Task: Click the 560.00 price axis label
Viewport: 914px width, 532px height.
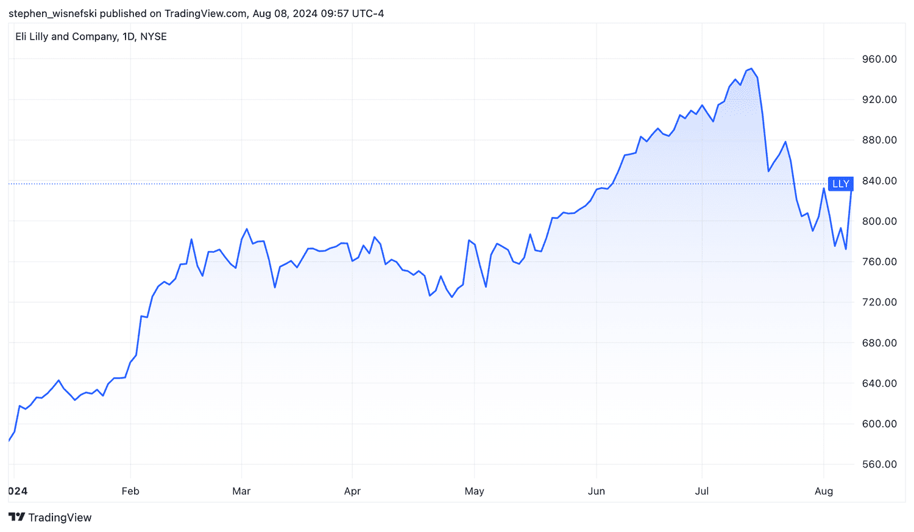Action: coord(879,464)
